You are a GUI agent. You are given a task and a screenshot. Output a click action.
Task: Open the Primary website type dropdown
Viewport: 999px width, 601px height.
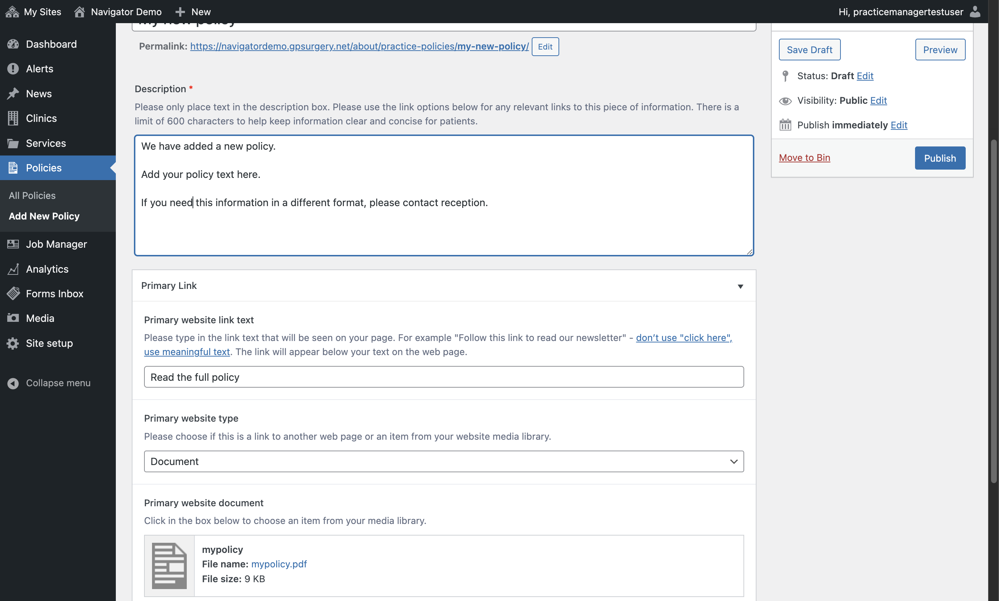click(444, 461)
